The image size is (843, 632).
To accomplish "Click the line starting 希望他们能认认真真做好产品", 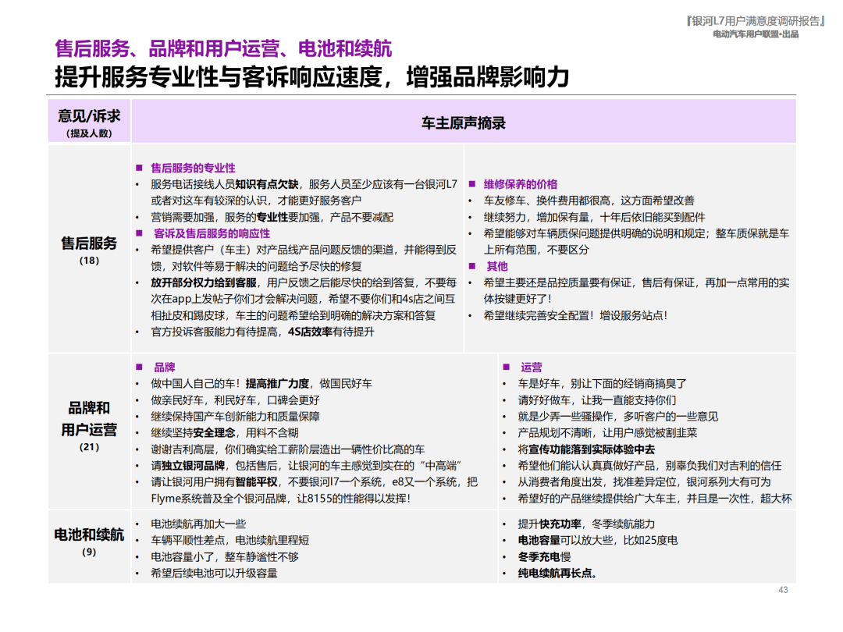I will 649,466.
